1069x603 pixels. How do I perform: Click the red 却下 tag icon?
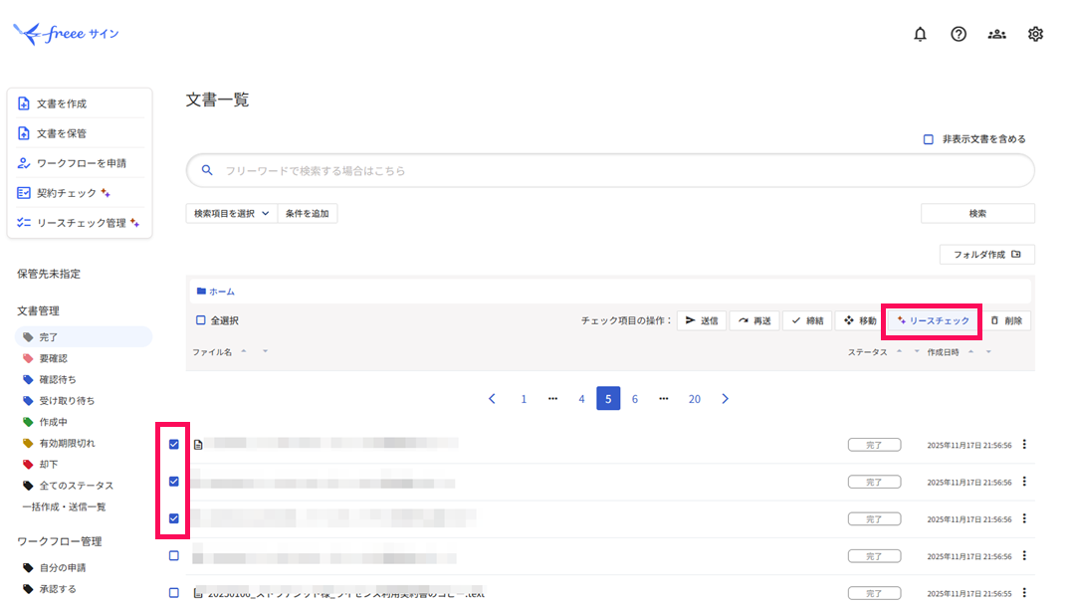click(x=28, y=464)
